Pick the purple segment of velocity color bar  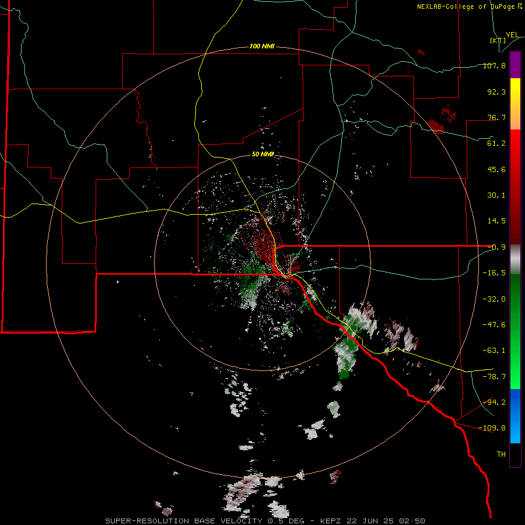[x=515, y=65]
